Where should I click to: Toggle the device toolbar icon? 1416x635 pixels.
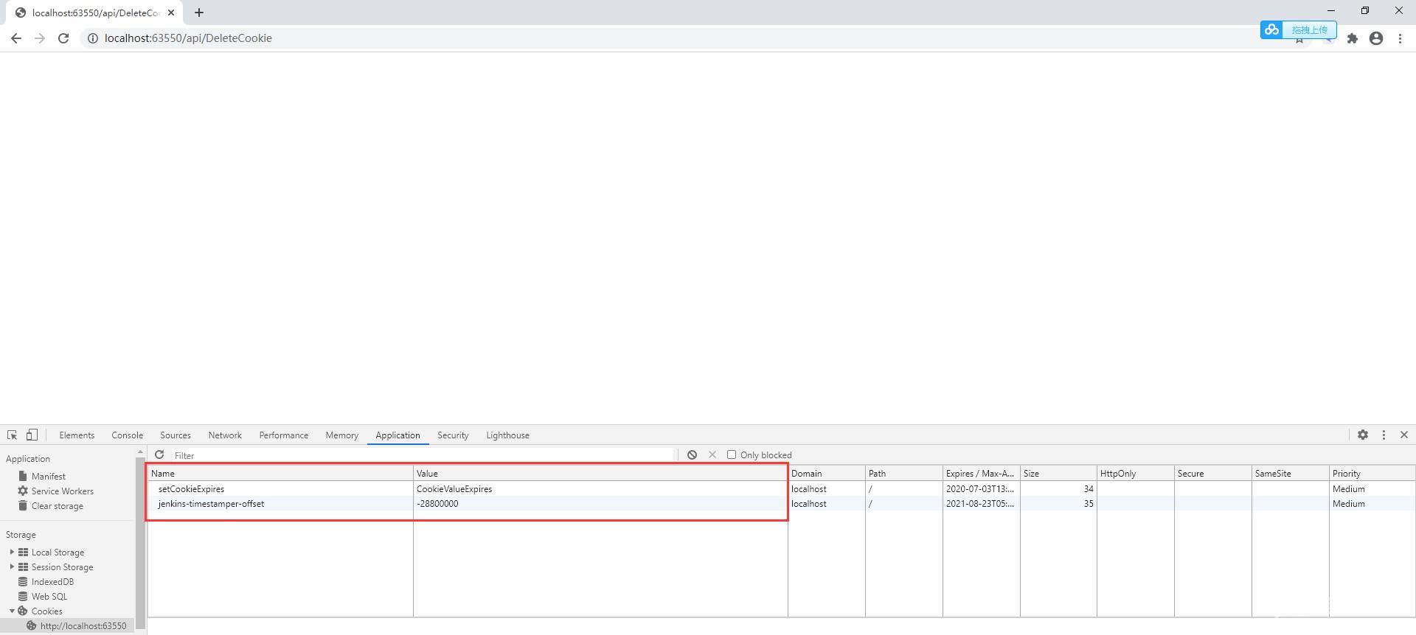[x=32, y=435]
